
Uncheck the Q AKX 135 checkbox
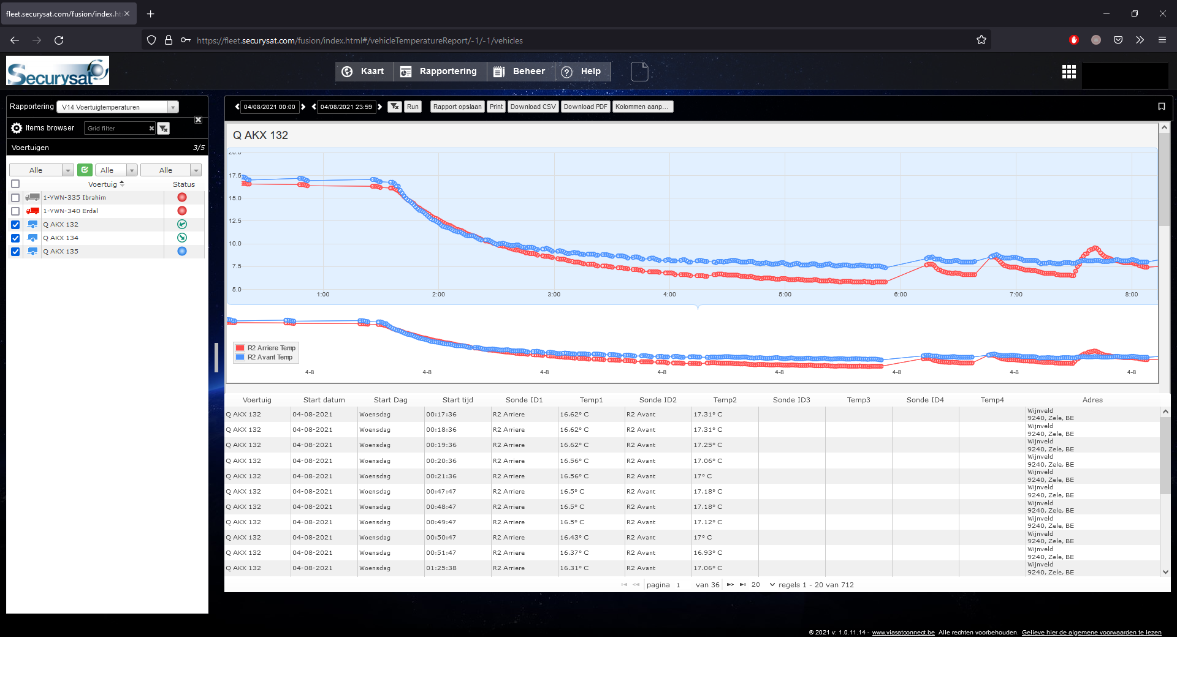[15, 252]
